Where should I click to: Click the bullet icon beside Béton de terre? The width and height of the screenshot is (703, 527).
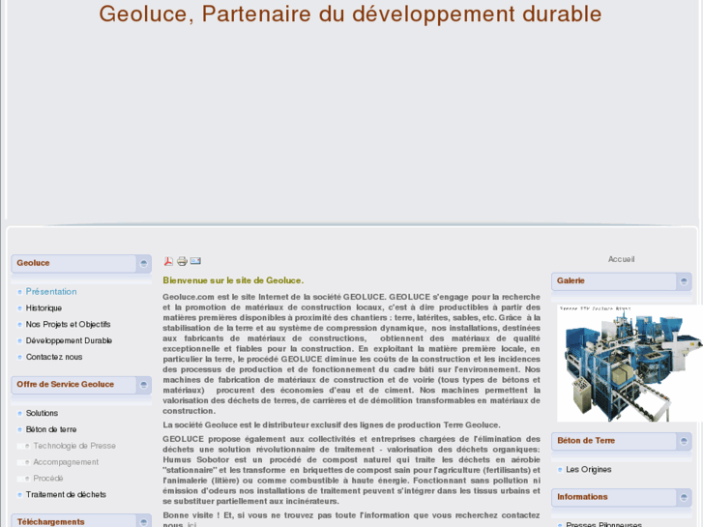[x=19, y=429]
